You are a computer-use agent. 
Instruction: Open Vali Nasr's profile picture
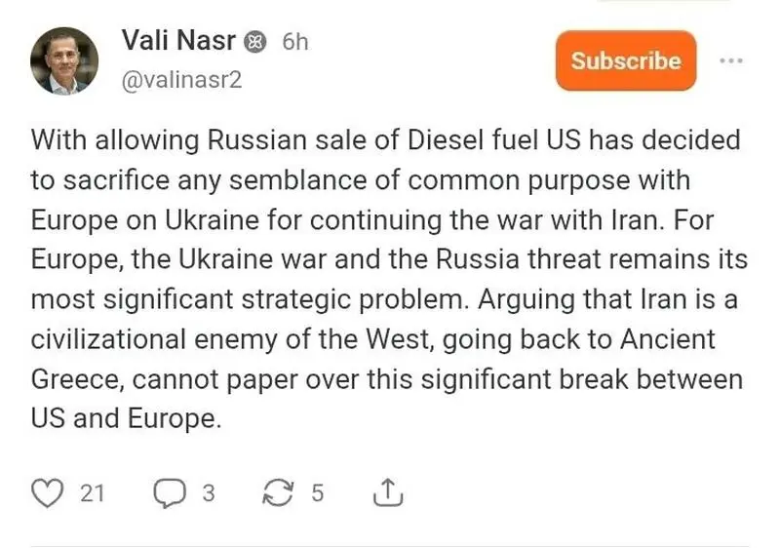(x=64, y=60)
